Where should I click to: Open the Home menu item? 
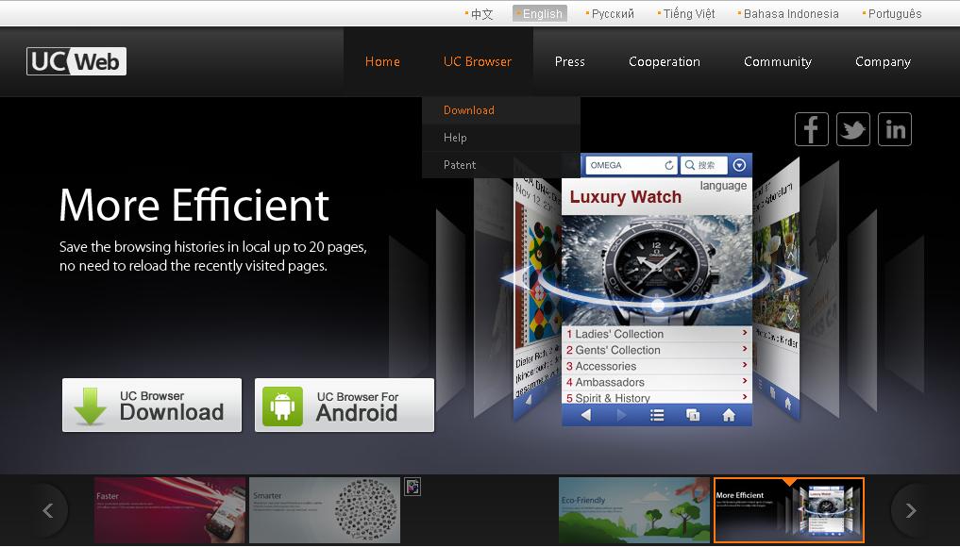click(382, 62)
